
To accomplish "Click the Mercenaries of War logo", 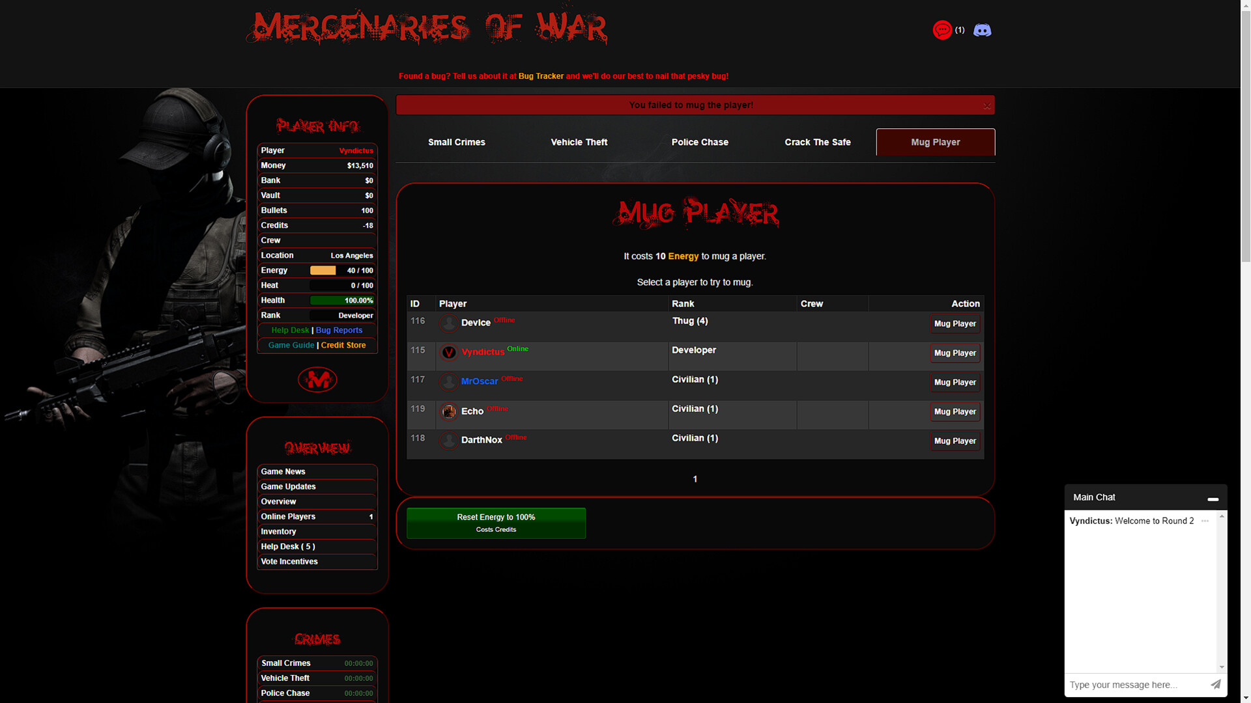I will point(427,26).
